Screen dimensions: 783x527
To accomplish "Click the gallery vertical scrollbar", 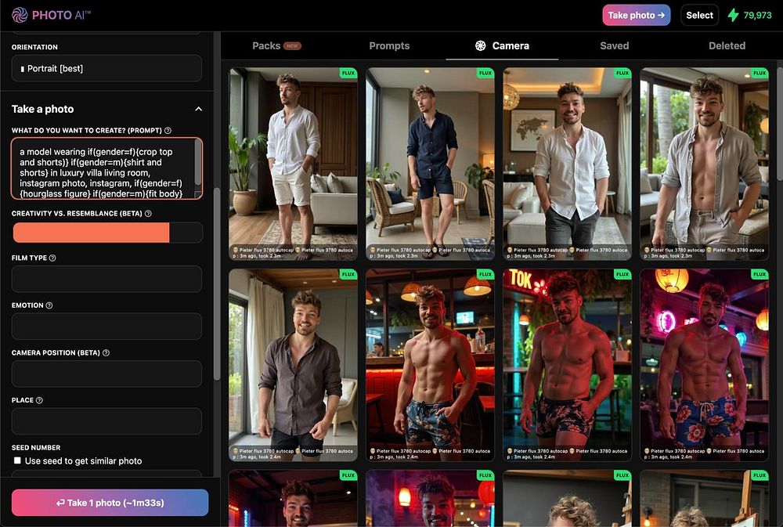I will (780, 124).
